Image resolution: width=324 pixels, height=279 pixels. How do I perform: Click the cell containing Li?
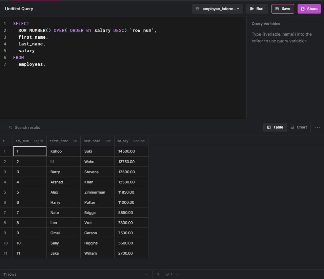click(63, 162)
